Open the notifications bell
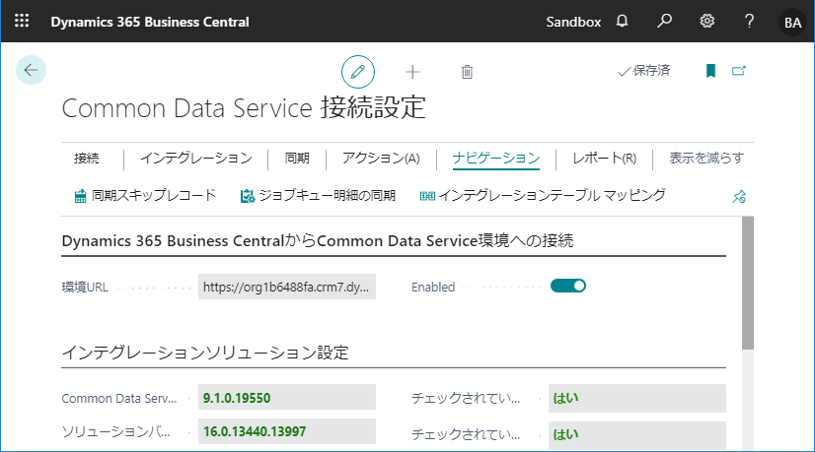The height and width of the screenshot is (452, 815). (x=622, y=22)
